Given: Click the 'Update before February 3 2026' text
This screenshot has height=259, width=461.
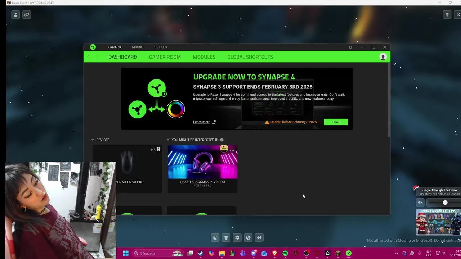Looking at the screenshot, I should (x=294, y=122).
